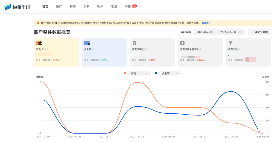Dismiss the warning via 我知道了 link

point(206,23)
